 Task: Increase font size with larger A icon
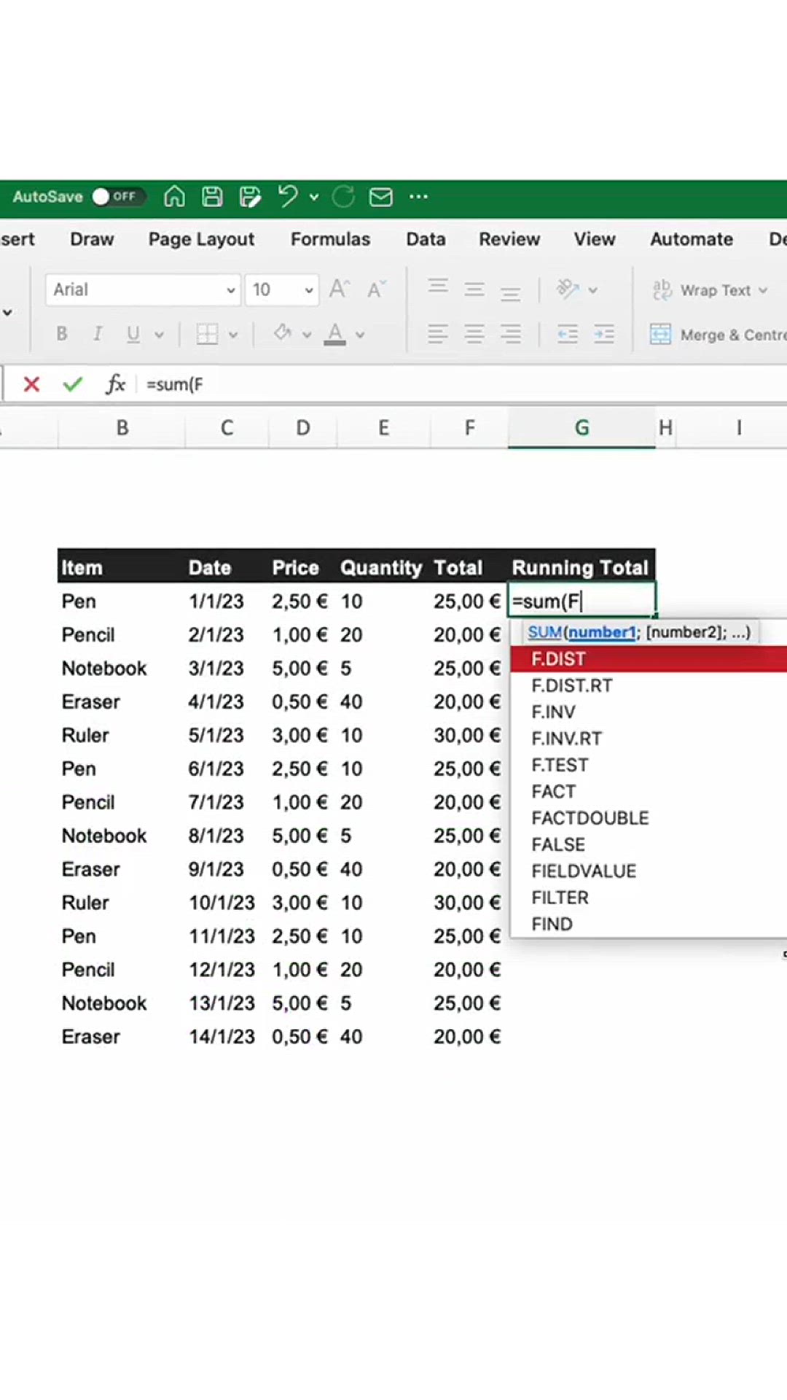click(x=339, y=289)
